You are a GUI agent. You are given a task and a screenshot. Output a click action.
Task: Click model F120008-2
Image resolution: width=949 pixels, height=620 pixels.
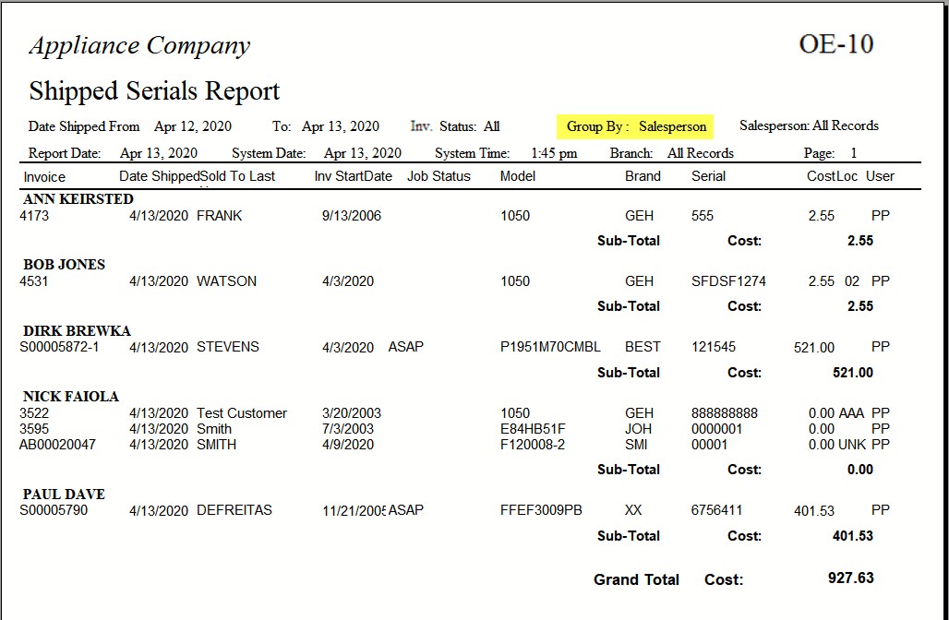click(x=532, y=445)
